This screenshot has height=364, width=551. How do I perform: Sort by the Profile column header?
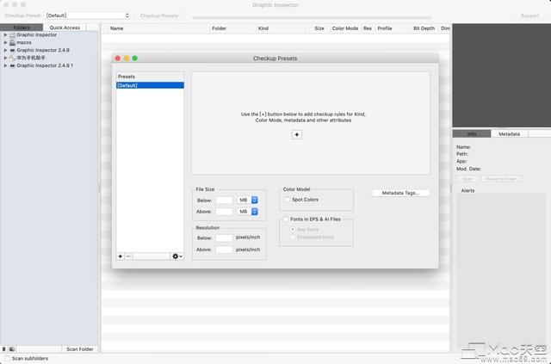(x=393, y=28)
